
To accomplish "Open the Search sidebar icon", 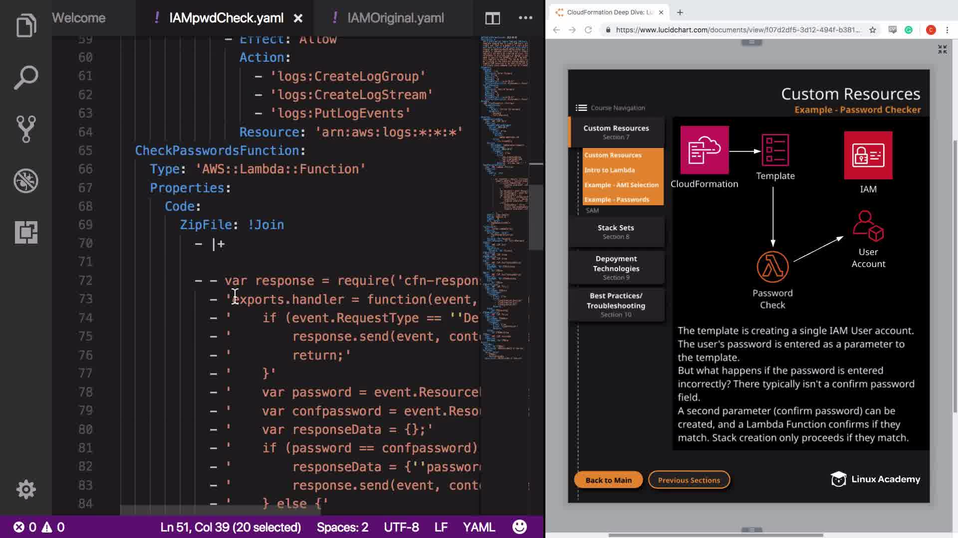I will coord(26,77).
